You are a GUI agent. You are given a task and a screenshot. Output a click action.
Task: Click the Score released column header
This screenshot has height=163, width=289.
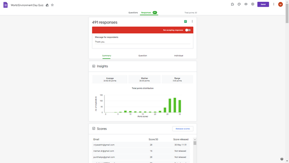tap(181, 139)
